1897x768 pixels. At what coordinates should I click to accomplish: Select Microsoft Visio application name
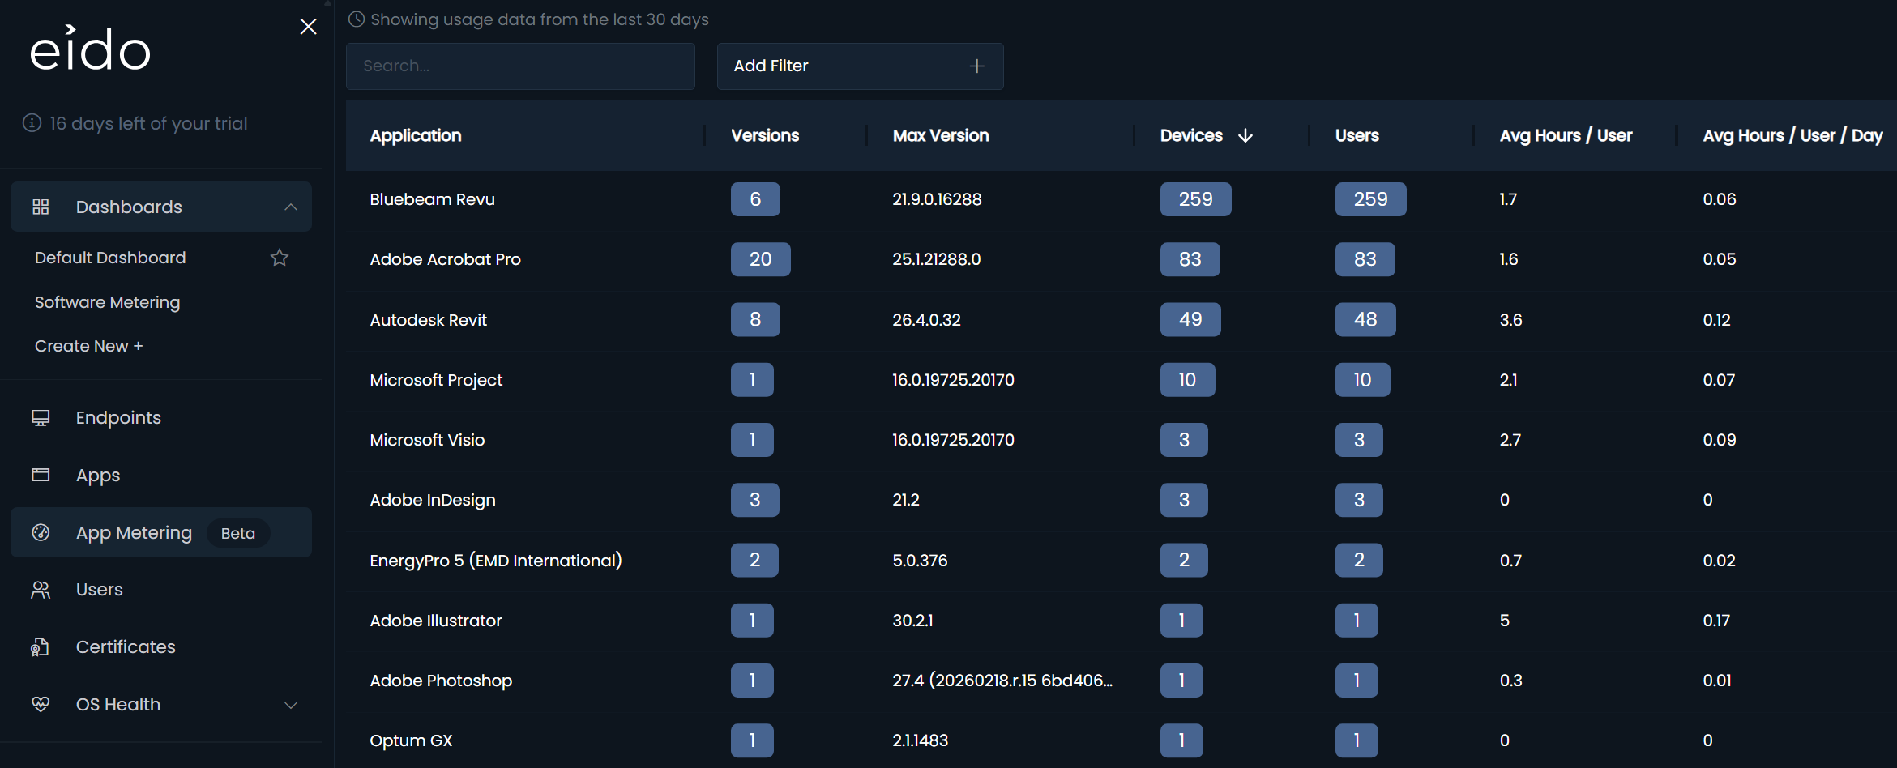pos(427,440)
